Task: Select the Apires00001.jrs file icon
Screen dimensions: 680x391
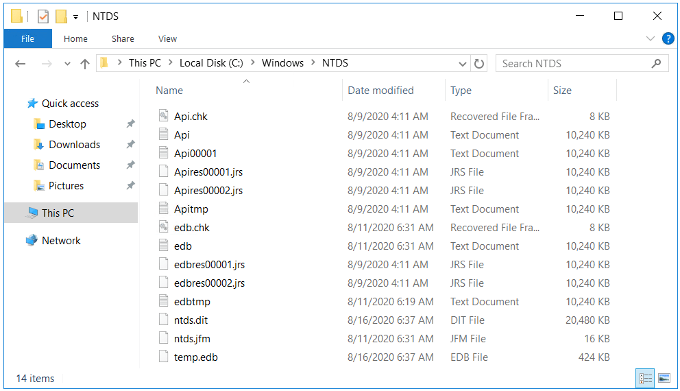Action: tap(164, 171)
